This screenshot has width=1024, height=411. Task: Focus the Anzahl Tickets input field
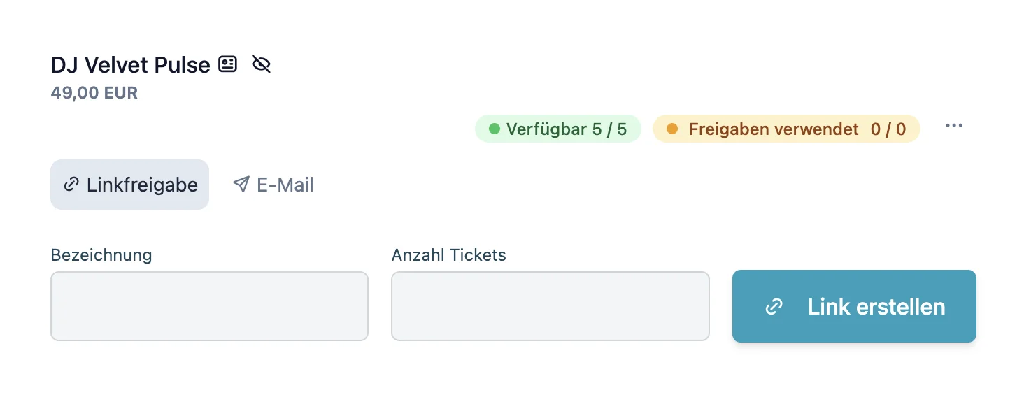tap(550, 306)
